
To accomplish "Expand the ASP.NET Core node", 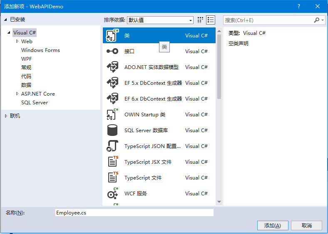I will [17, 94].
